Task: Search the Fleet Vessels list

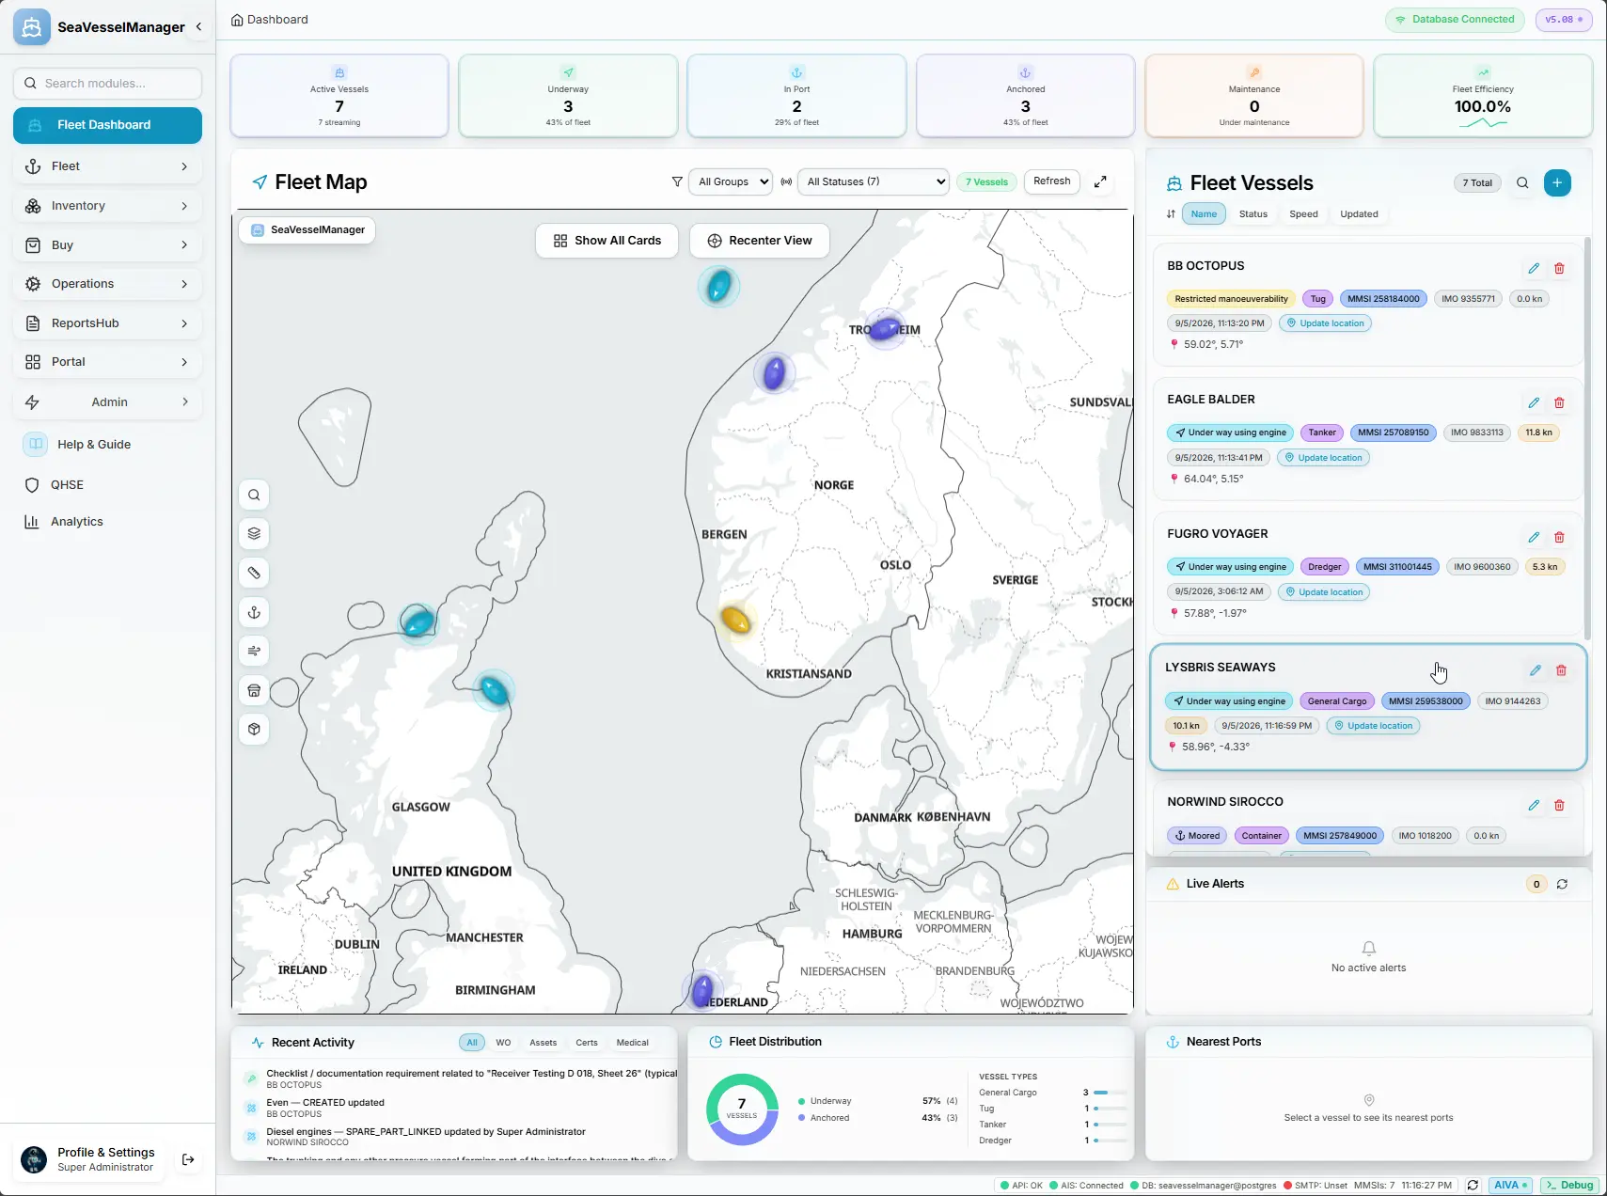Action: point(1522,182)
